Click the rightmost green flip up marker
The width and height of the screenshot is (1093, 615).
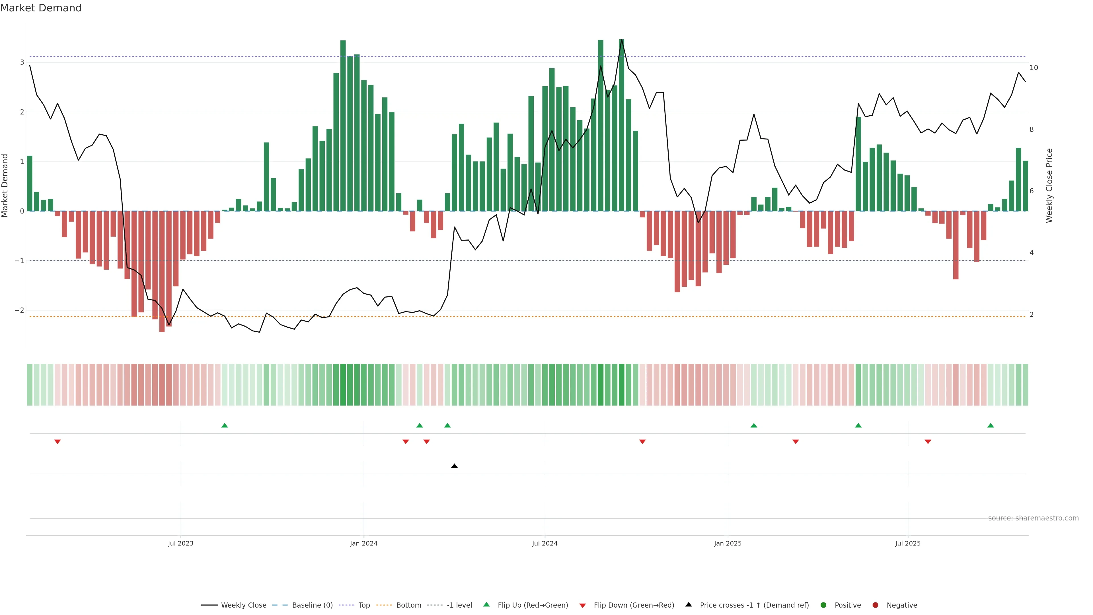tap(991, 425)
